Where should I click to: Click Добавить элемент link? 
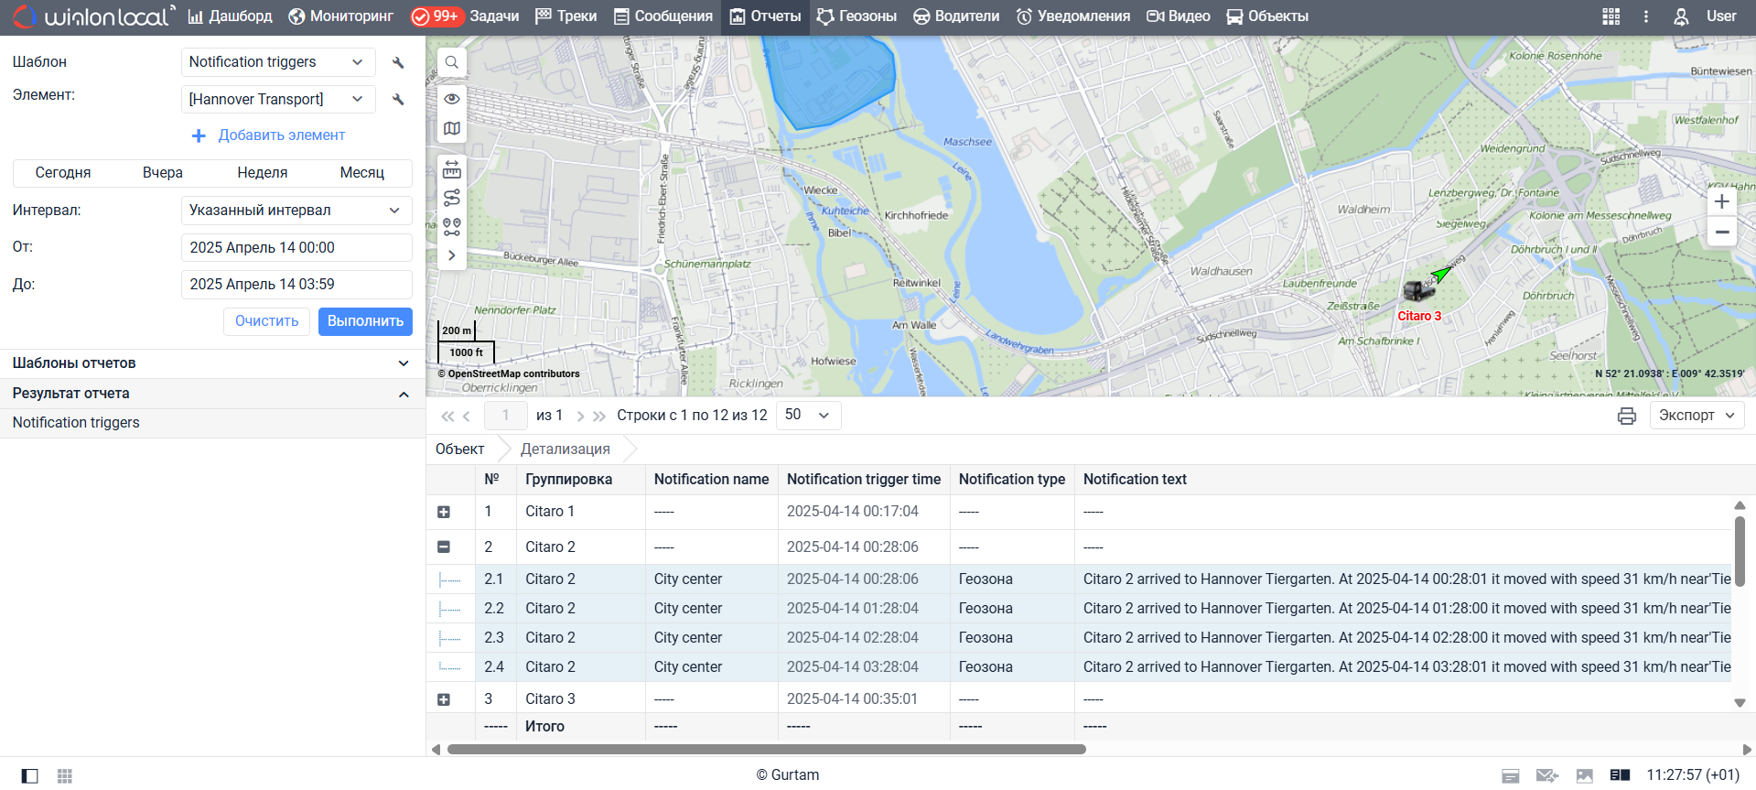[x=281, y=135]
